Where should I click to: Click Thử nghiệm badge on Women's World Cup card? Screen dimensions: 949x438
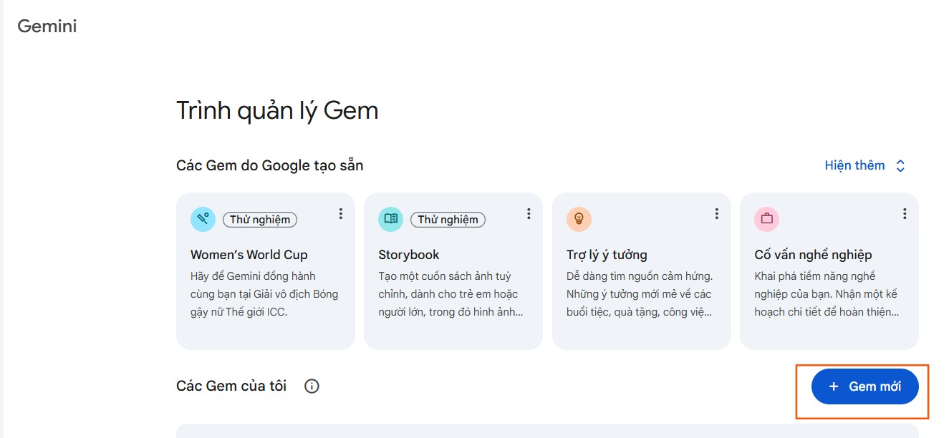coord(260,220)
